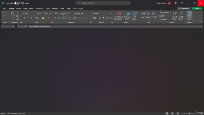Expand Conditional Formatting menu

(x=119, y=16)
